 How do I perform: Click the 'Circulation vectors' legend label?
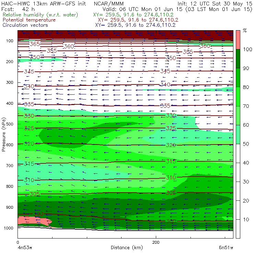click(x=25, y=25)
